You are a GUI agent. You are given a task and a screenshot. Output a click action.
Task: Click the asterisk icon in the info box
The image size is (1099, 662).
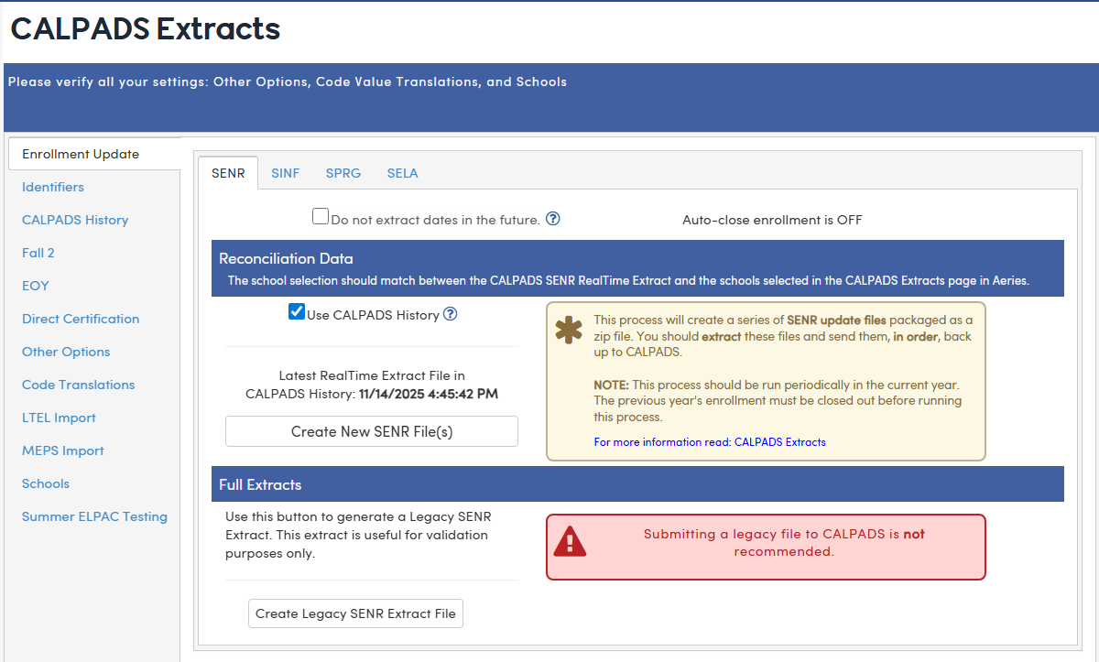pos(569,329)
